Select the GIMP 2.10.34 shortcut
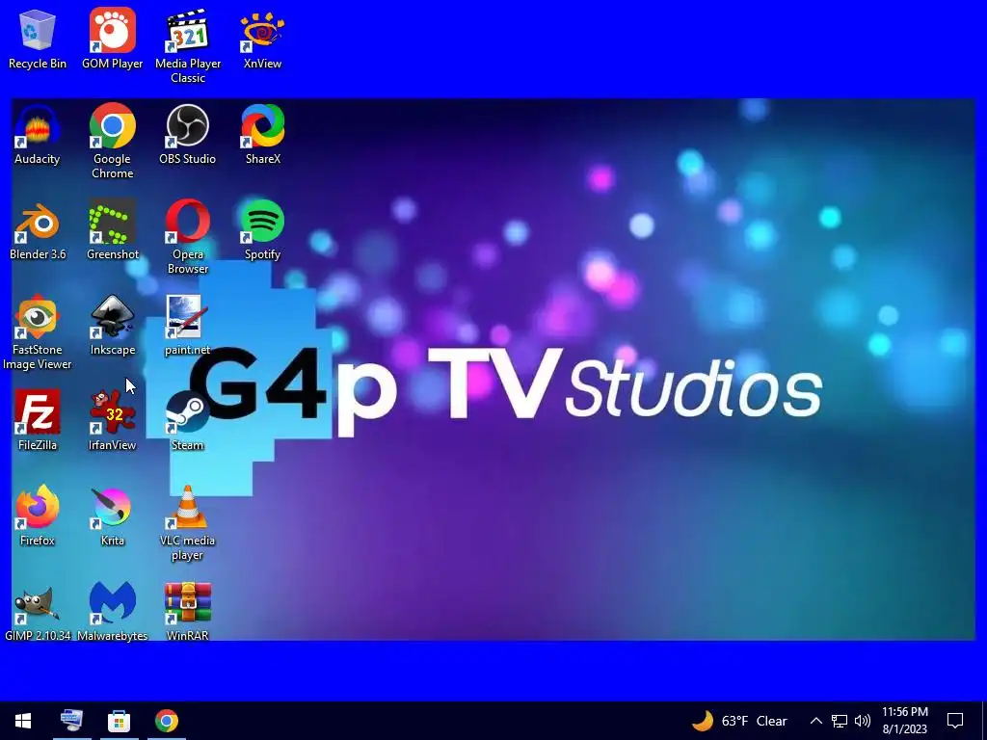Viewport: 987px width, 740px height. 38,612
